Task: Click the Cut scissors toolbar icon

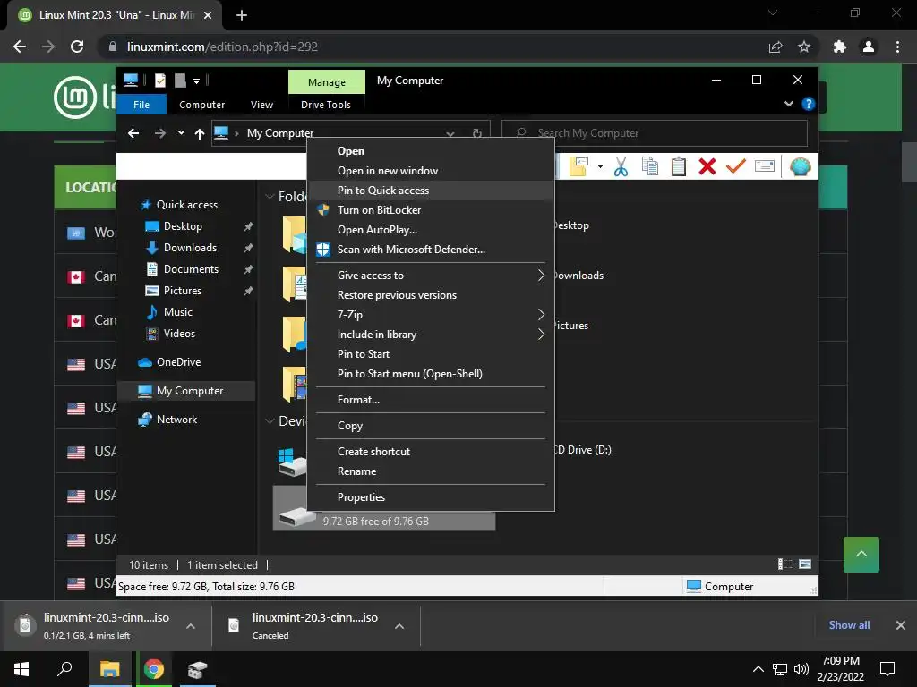Action: (621, 167)
